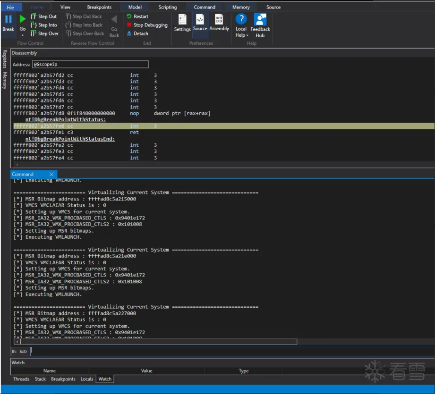The image size is (435, 394).
Task: Open the Settings preferences icon
Action: 182,23
